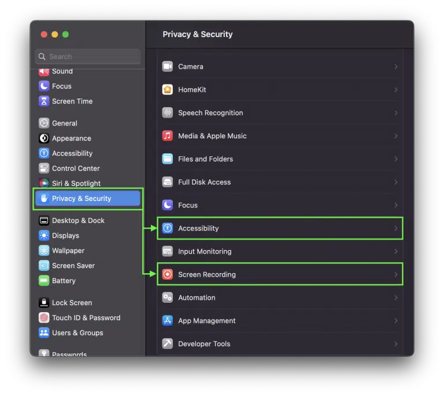444x396 pixels.
Task: Expand the Screen Recording chevron
Action: click(x=396, y=274)
